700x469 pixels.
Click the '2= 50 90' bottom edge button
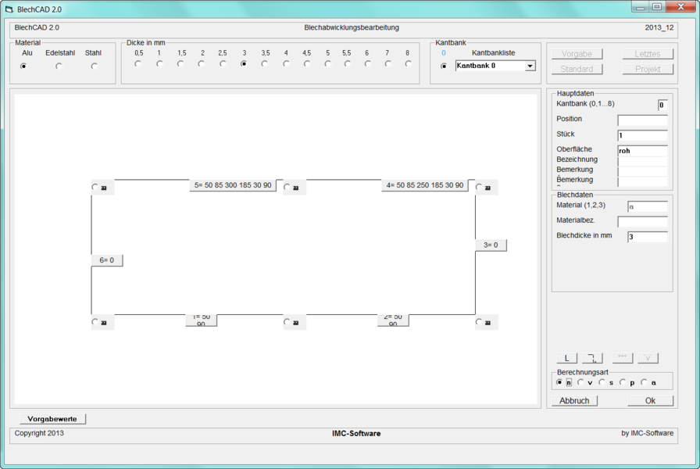click(x=393, y=320)
